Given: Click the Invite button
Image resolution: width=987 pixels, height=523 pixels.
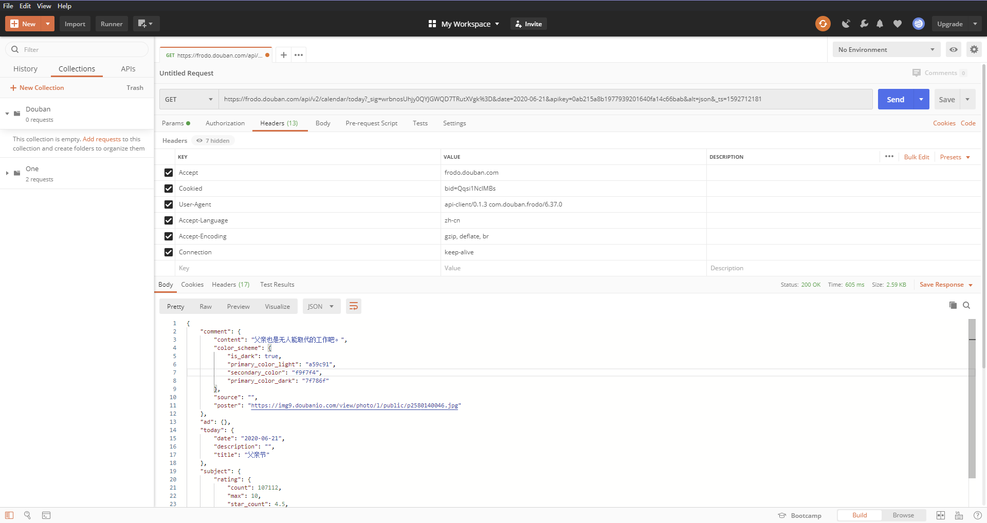Looking at the screenshot, I should (x=528, y=24).
